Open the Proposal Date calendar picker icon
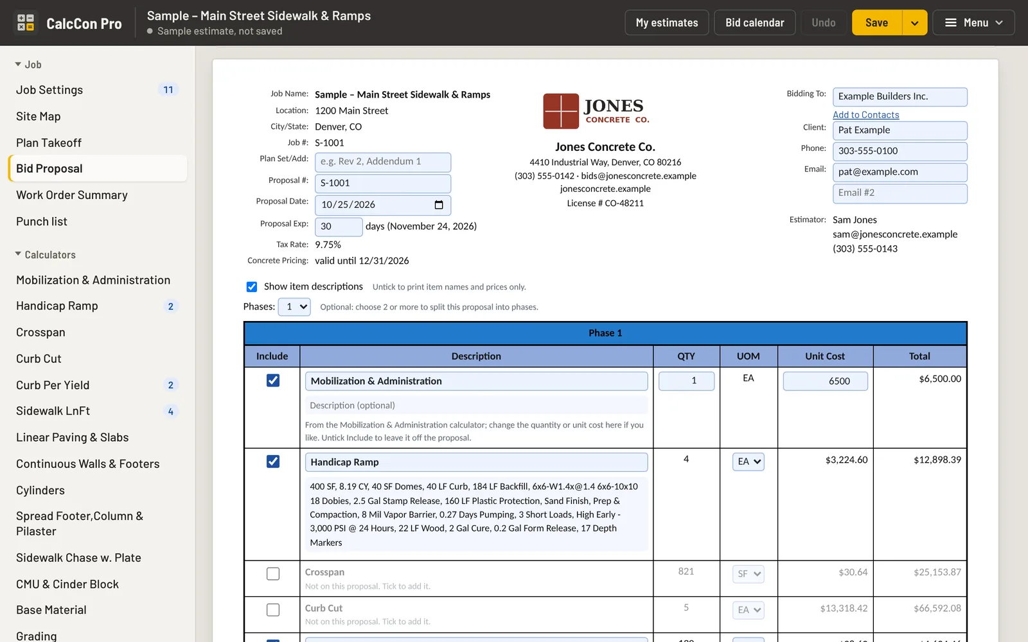1028x642 pixels. [x=439, y=205]
